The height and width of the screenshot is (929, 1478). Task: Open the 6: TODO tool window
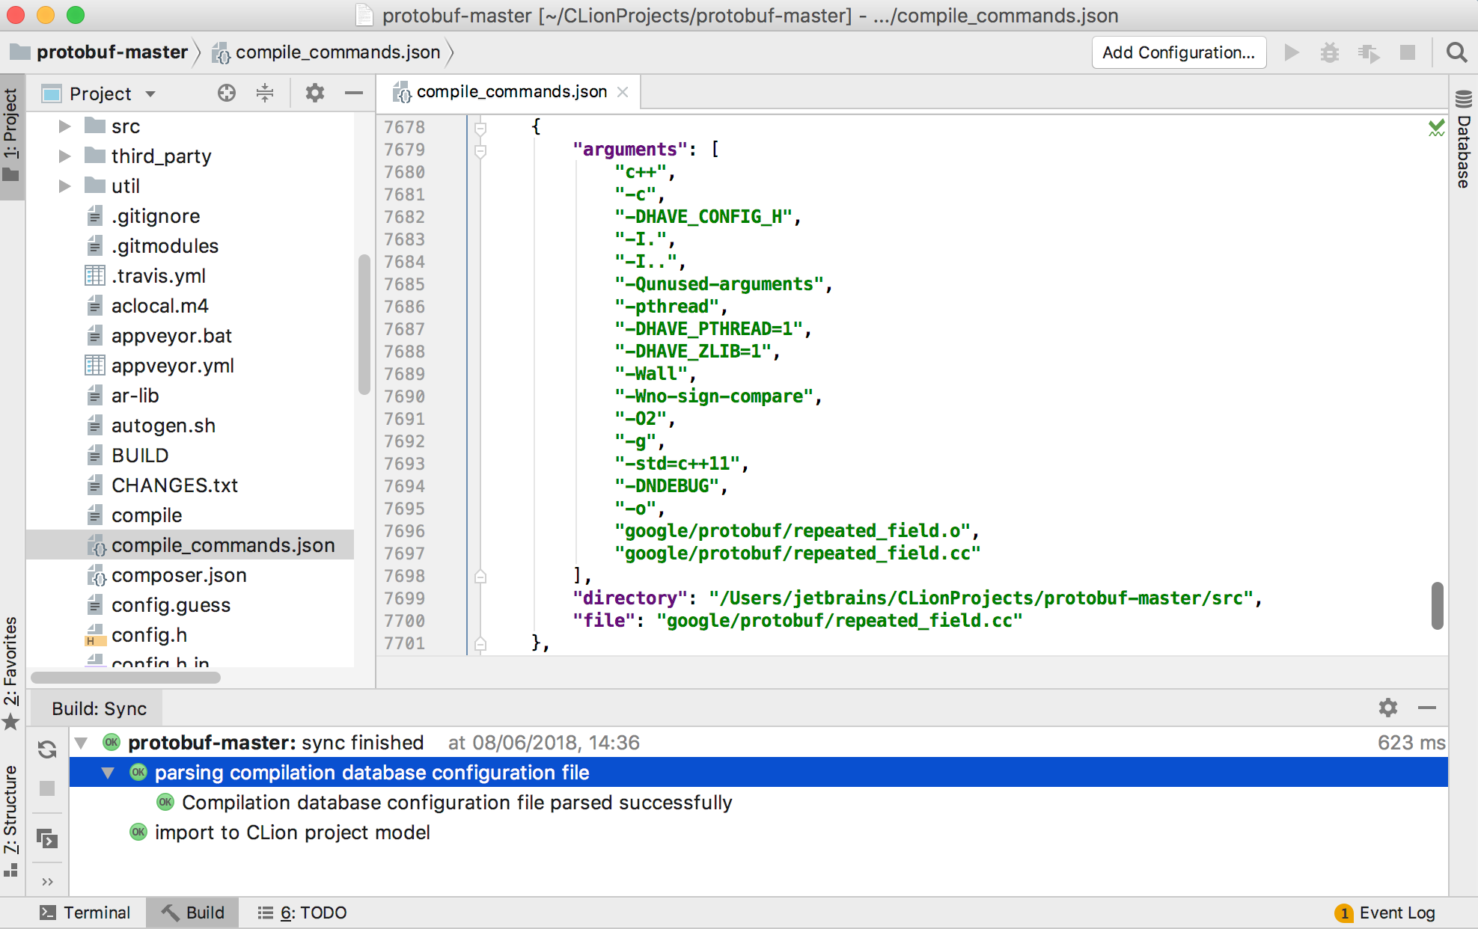pyautogui.click(x=302, y=913)
